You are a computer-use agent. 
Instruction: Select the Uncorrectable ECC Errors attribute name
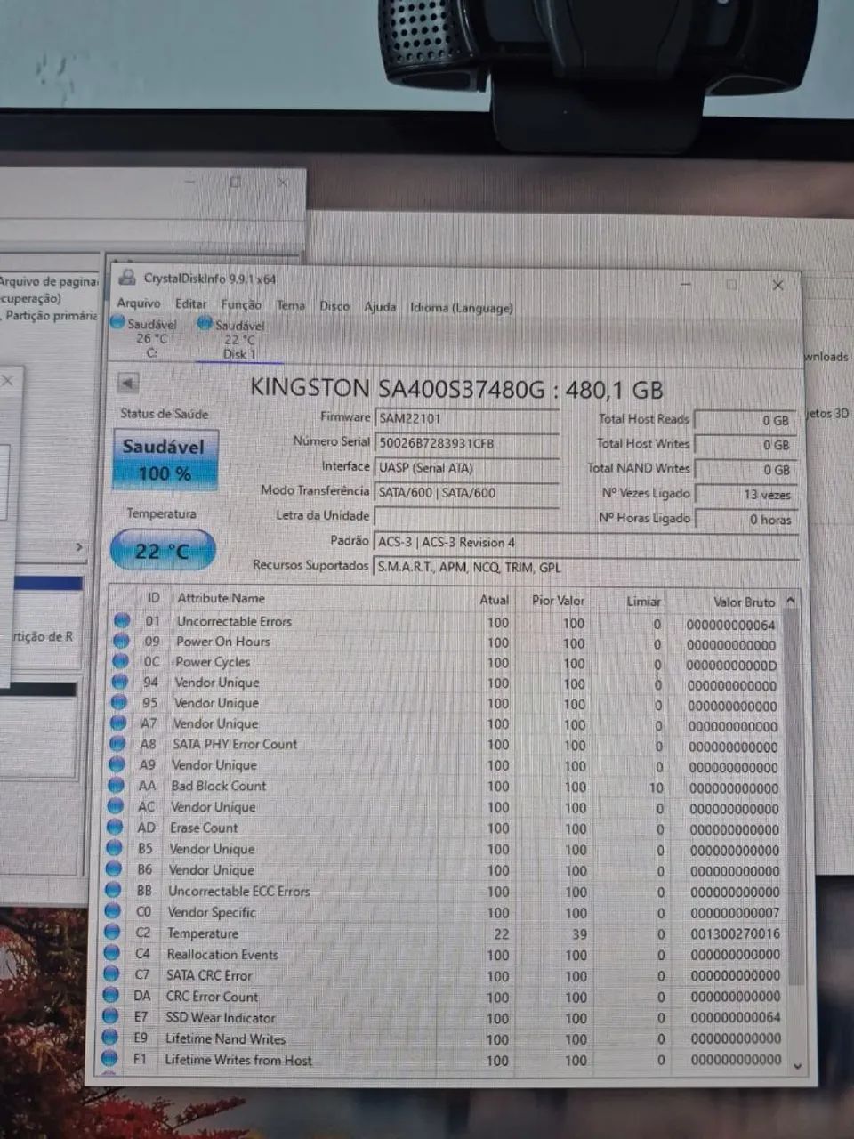(x=238, y=891)
